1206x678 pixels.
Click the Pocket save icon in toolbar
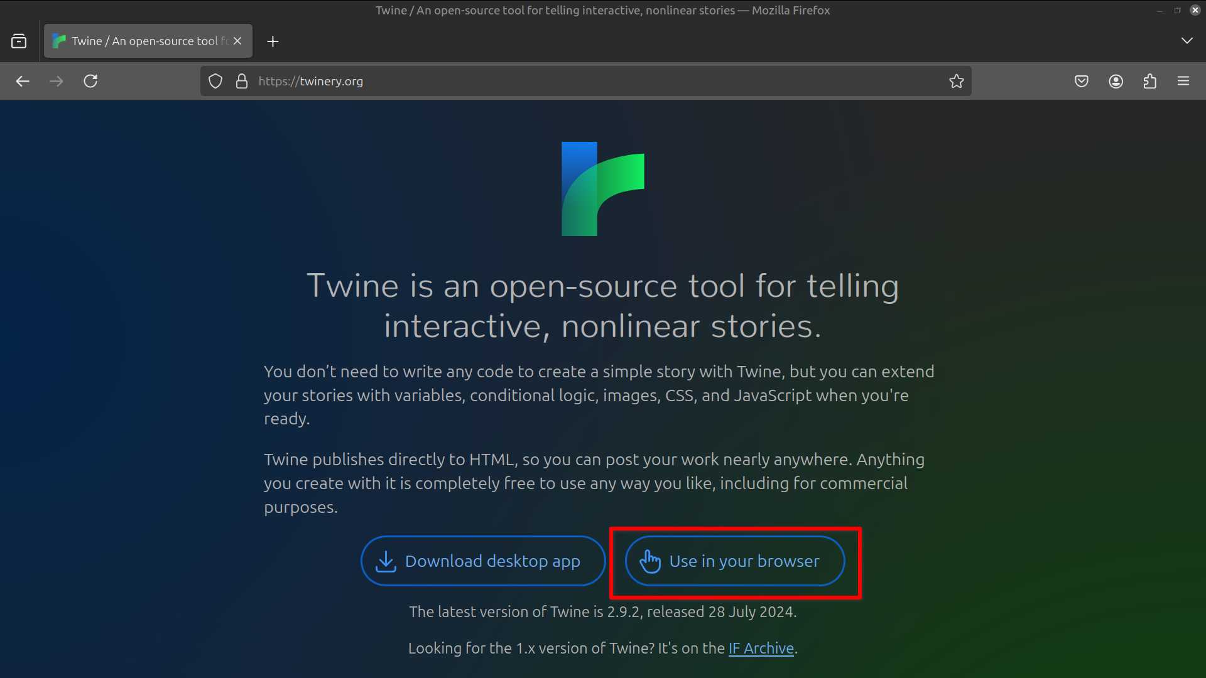[x=1081, y=80]
